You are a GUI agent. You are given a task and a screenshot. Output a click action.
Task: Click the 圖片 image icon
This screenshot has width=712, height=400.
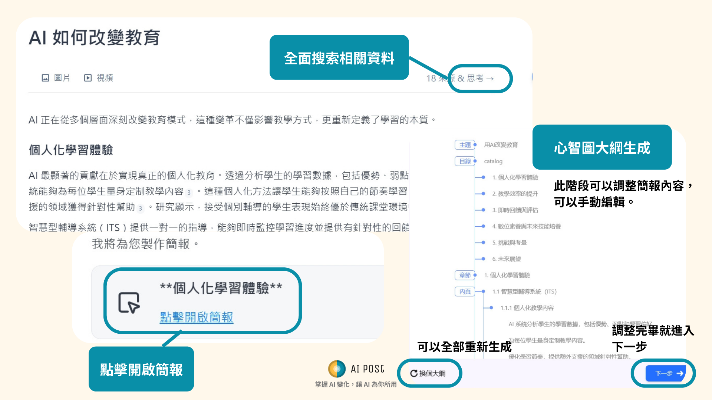tap(45, 78)
